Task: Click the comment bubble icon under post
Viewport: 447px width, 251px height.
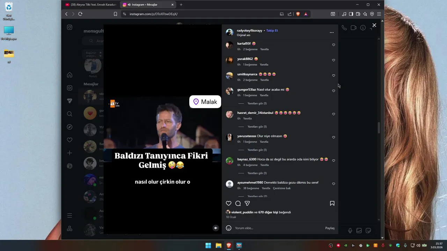Action: (238, 203)
